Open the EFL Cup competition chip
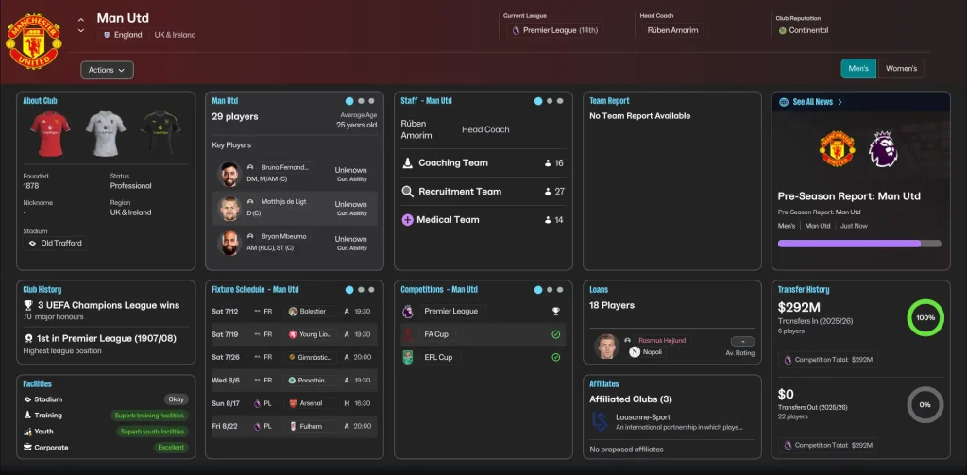 click(x=439, y=357)
